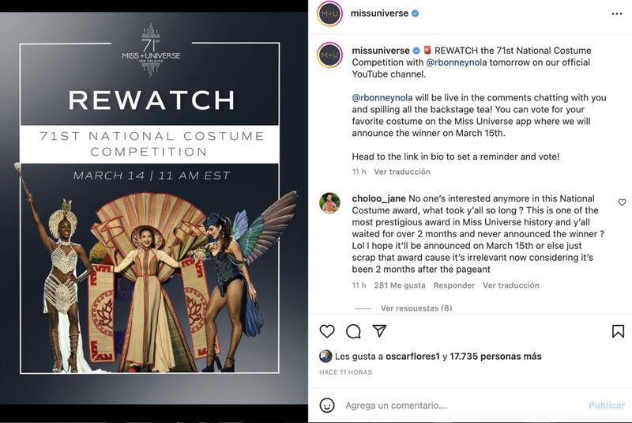Open the three-dot more options menu
This screenshot has width=632, height=423.
[617, 13]
